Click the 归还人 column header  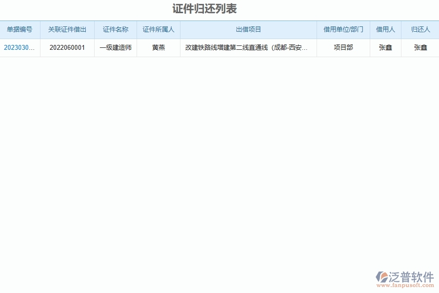[x=420, y=30]
